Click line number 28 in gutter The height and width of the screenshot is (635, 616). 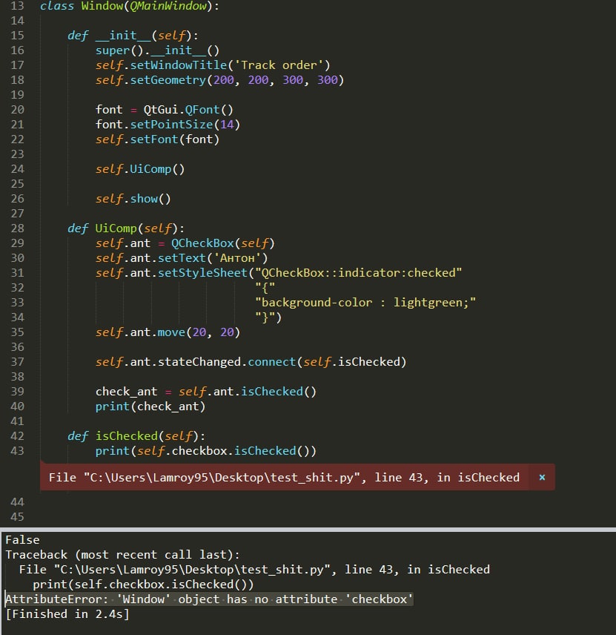pyautogui.click(x=17, y=228)
